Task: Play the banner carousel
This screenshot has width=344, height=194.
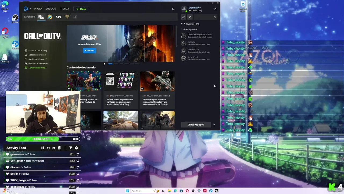Action: point(104,64)
